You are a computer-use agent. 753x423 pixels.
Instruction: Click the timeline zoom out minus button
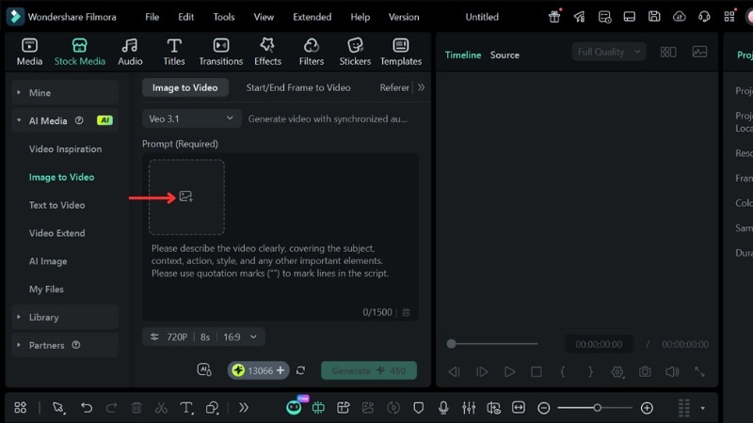point(544,408)
